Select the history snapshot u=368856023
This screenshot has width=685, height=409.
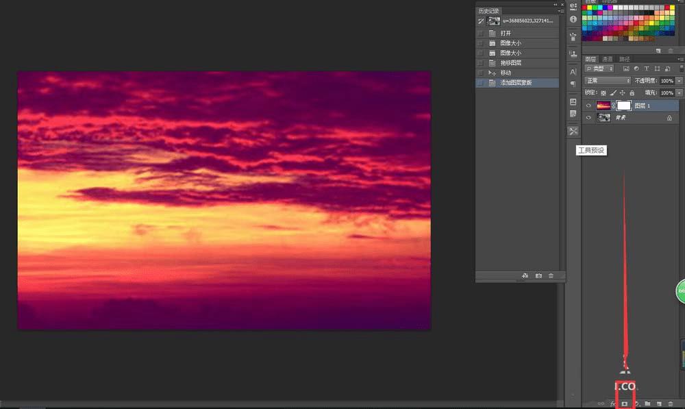(517, 21)
